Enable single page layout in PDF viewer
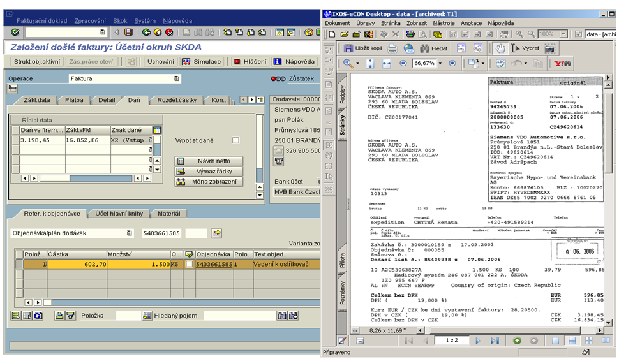Image resolution: width=619 pixels, height=359 pixels. click(555, 341)
